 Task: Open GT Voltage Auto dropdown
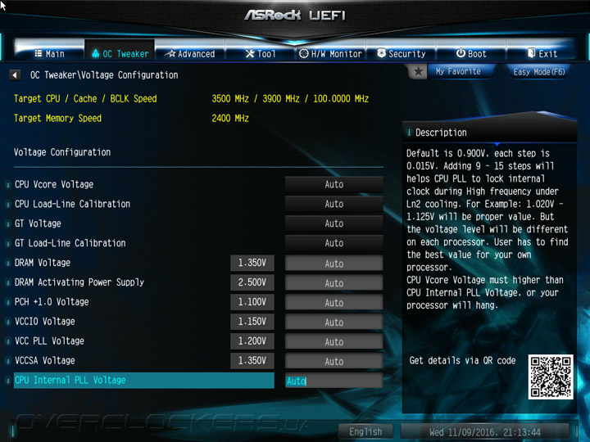pos(334,223)
